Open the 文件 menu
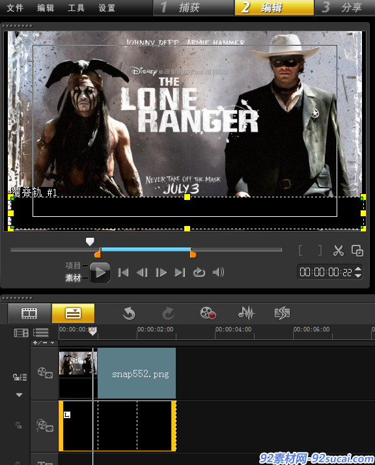This screenshot has width=375, height=465. (15, 8)
